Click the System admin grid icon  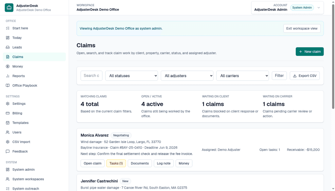[x=8, y=169]
